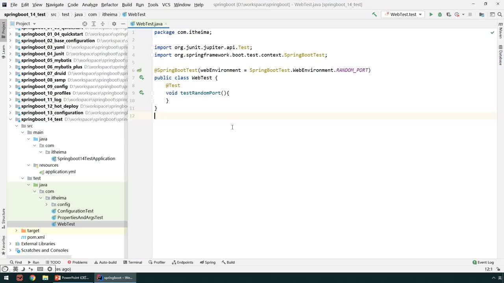Expand the target folder arrow
Screen dimensions: 504x283
[x=16, y=231]
